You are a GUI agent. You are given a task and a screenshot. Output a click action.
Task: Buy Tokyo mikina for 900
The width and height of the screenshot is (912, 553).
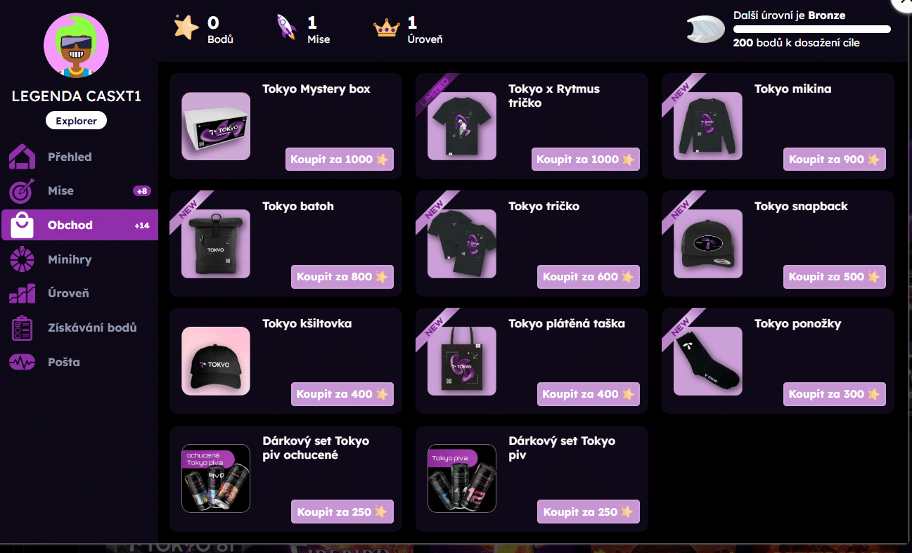click(x=835, y=160)
